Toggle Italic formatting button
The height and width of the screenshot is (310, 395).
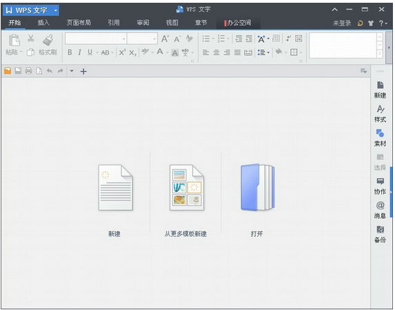[80, 52]
